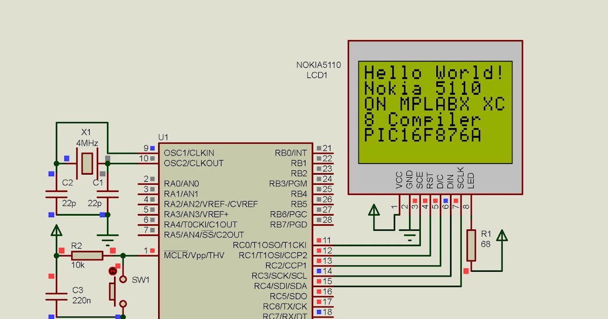
Task: Click the power arrow symbol right of R1
Action: [x=503, y=235]
